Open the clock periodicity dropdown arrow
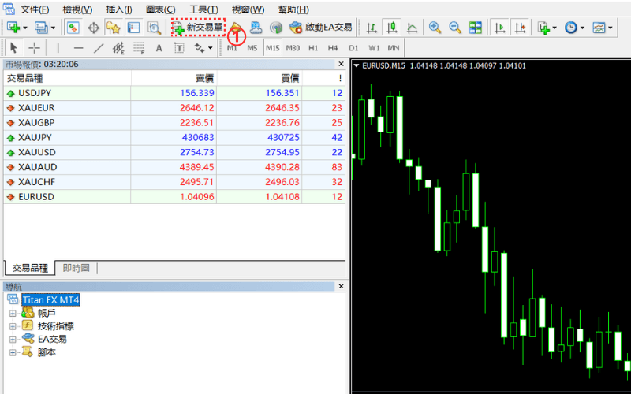The width and height of the screenshot is (631, 394). pyautogui.click(x=582, y=28)
